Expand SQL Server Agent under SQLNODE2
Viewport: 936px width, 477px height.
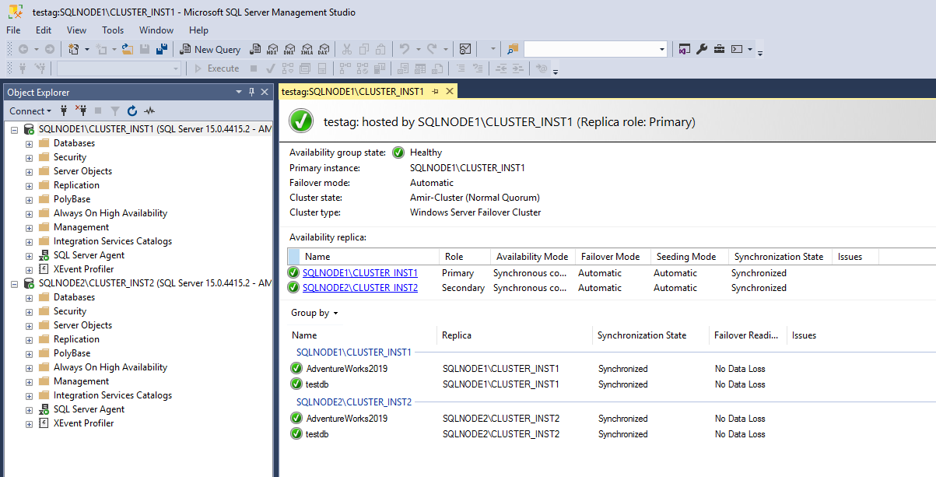click(x=29, y=409)
